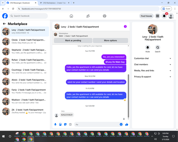Open Alexis conversation in the list
Viewport: 178px width, 142px height.
coord(25,81)
